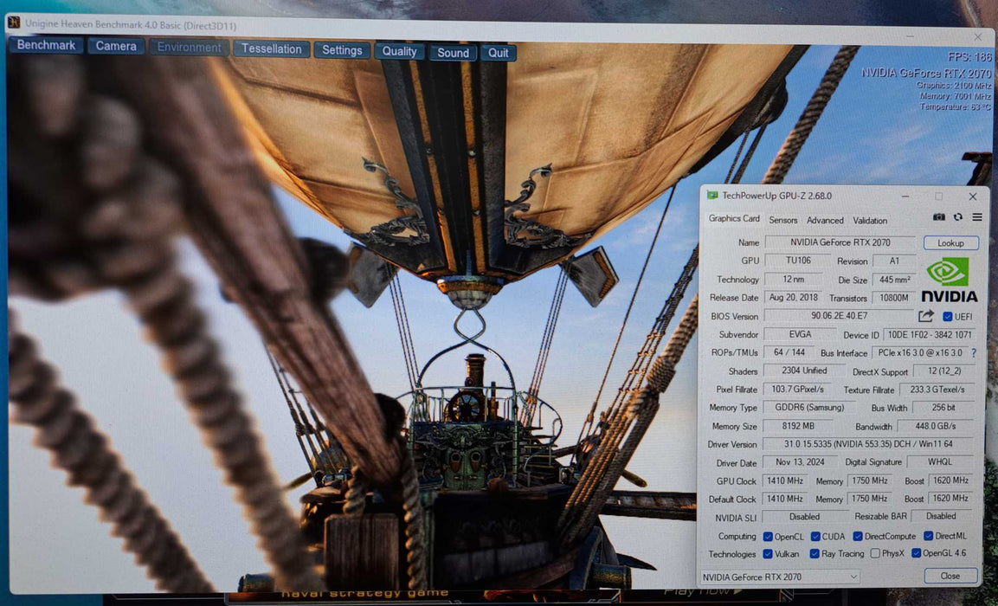Viewport: 998px width, 606px height.
Task: Click the GPU-Z title bar icon
Action: (x=712, y=195)
